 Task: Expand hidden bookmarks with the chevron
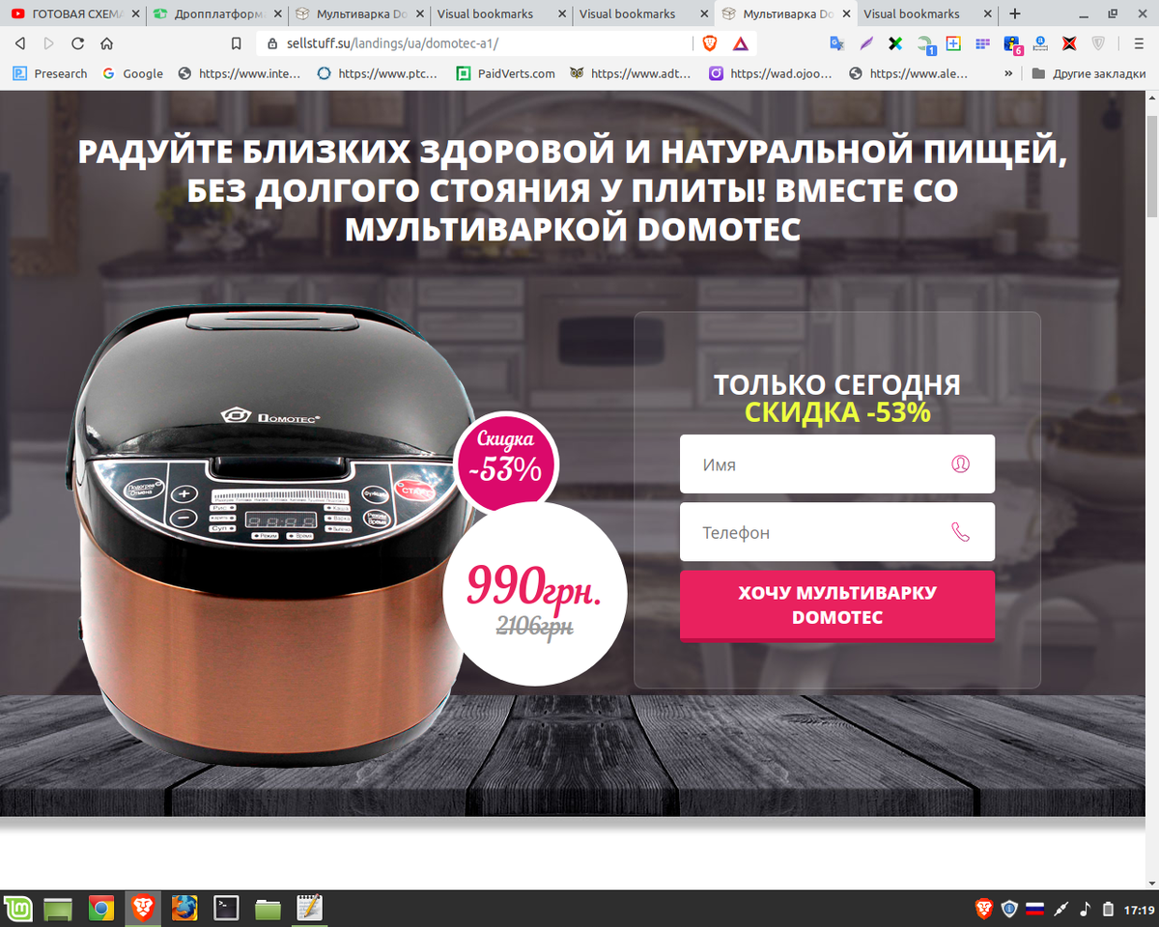pos(1008,73)
